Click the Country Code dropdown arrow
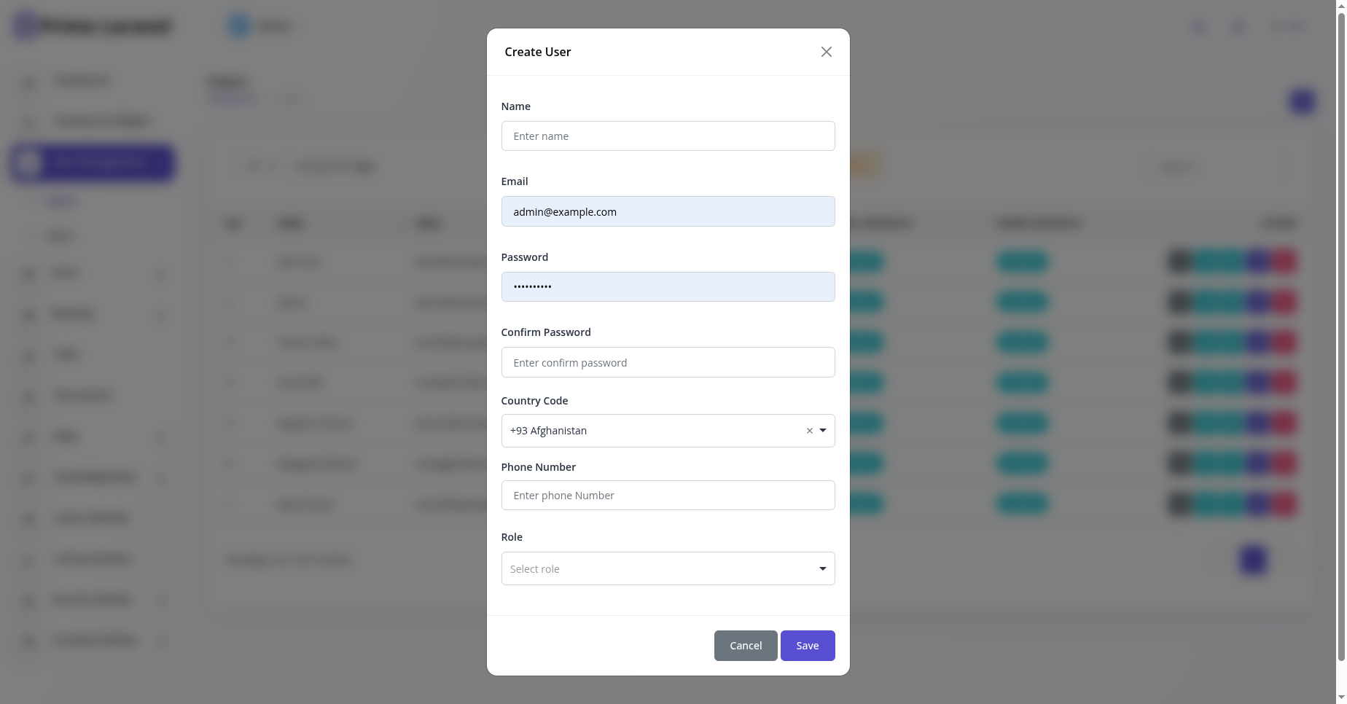1347x704 pixels. tap(823, 431)
